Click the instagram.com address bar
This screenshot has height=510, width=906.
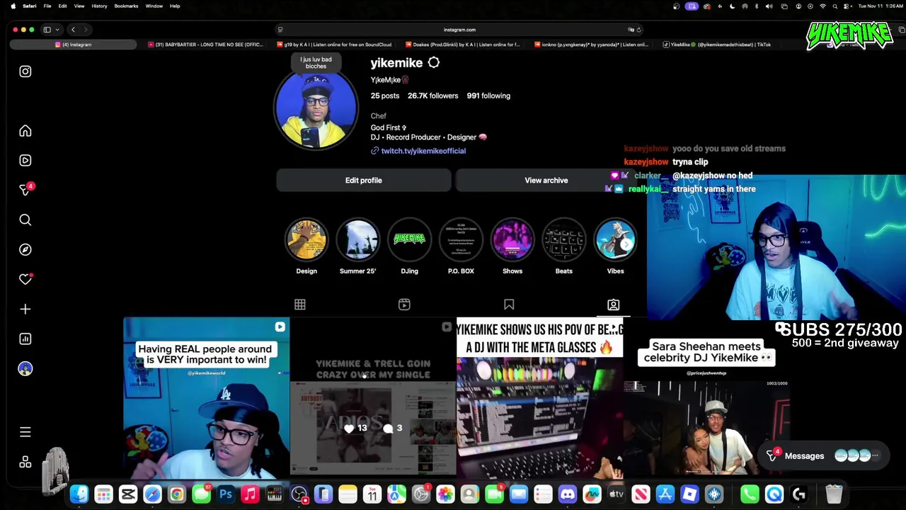(459, 30)
